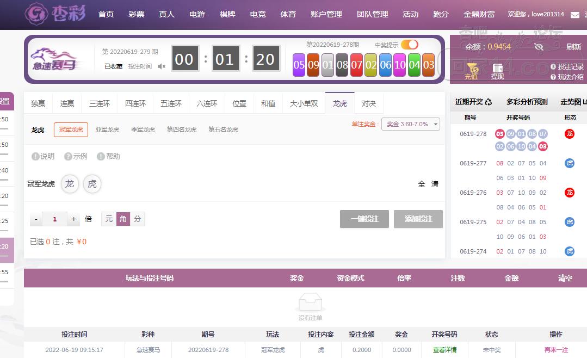
Task: Open the 提现 withdraw wallet icon
Action: click(x=497, y=69)
